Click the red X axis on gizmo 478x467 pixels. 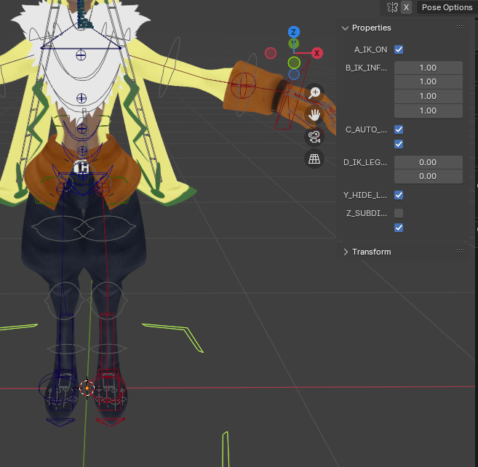(317, 53)
